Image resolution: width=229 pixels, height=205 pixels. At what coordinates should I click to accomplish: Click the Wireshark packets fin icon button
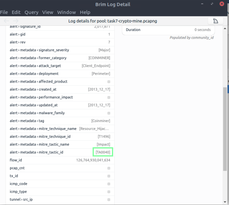click(x=216, y=21)
